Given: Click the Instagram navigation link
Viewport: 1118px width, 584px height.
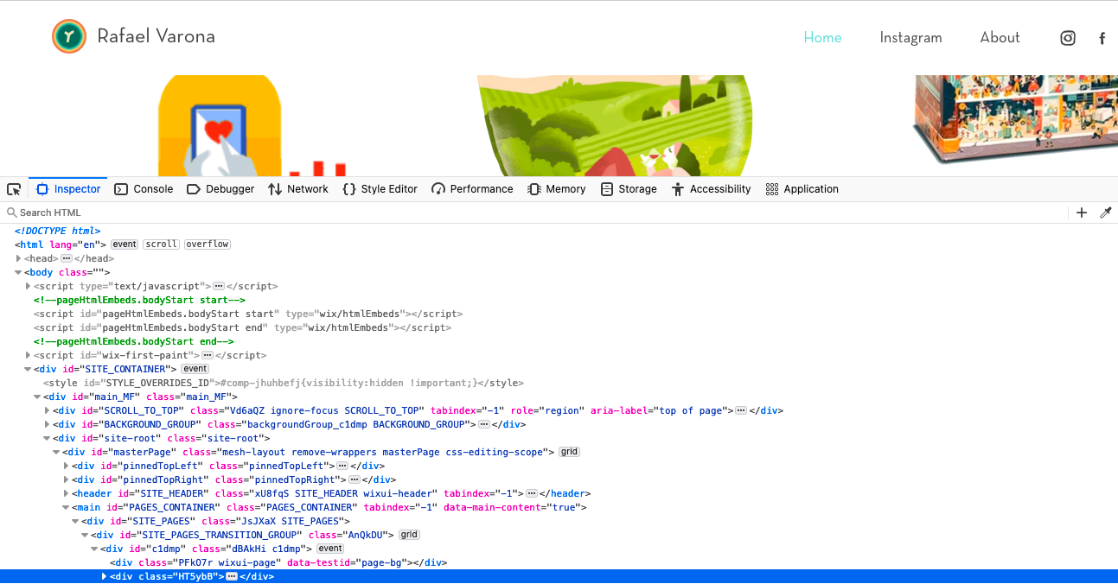Looking at the screenshot, I should click(910, 37).
